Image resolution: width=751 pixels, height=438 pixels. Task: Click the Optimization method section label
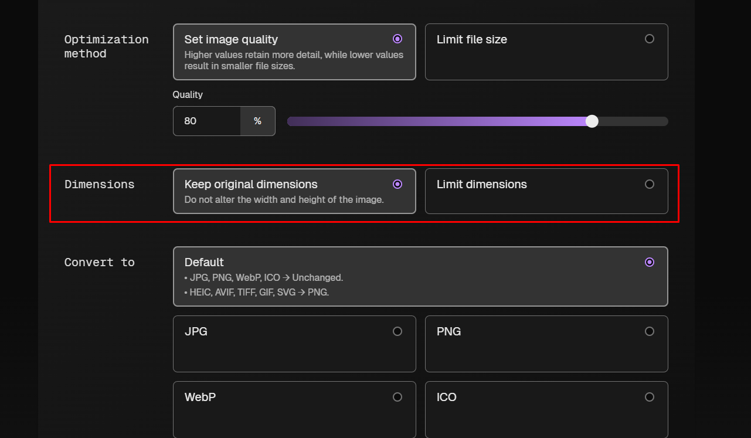[106, 46]
